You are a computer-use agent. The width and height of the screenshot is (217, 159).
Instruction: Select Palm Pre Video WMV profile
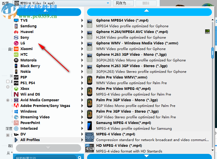pyautogui.click(x=148, y=80)
